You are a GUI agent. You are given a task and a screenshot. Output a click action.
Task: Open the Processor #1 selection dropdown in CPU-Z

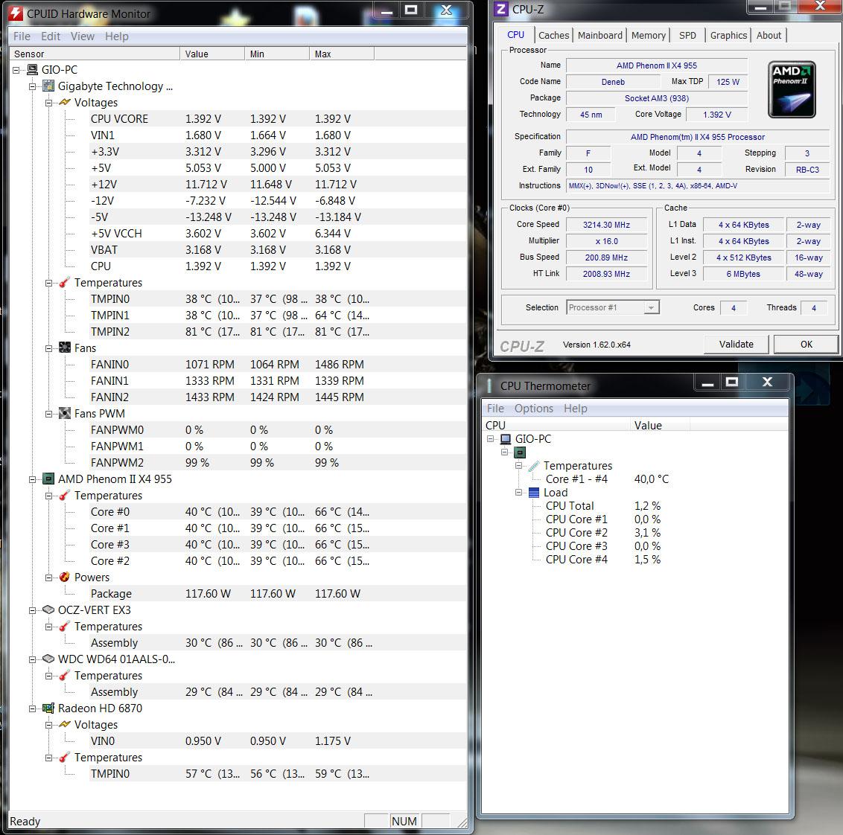point(651,307)
